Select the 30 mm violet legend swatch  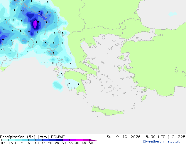pos(66,140)
